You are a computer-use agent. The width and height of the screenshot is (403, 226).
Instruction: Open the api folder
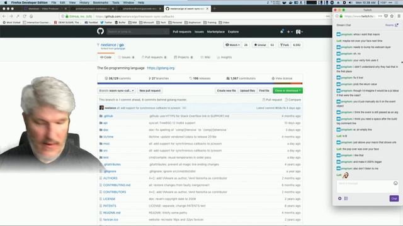[105, 123]
